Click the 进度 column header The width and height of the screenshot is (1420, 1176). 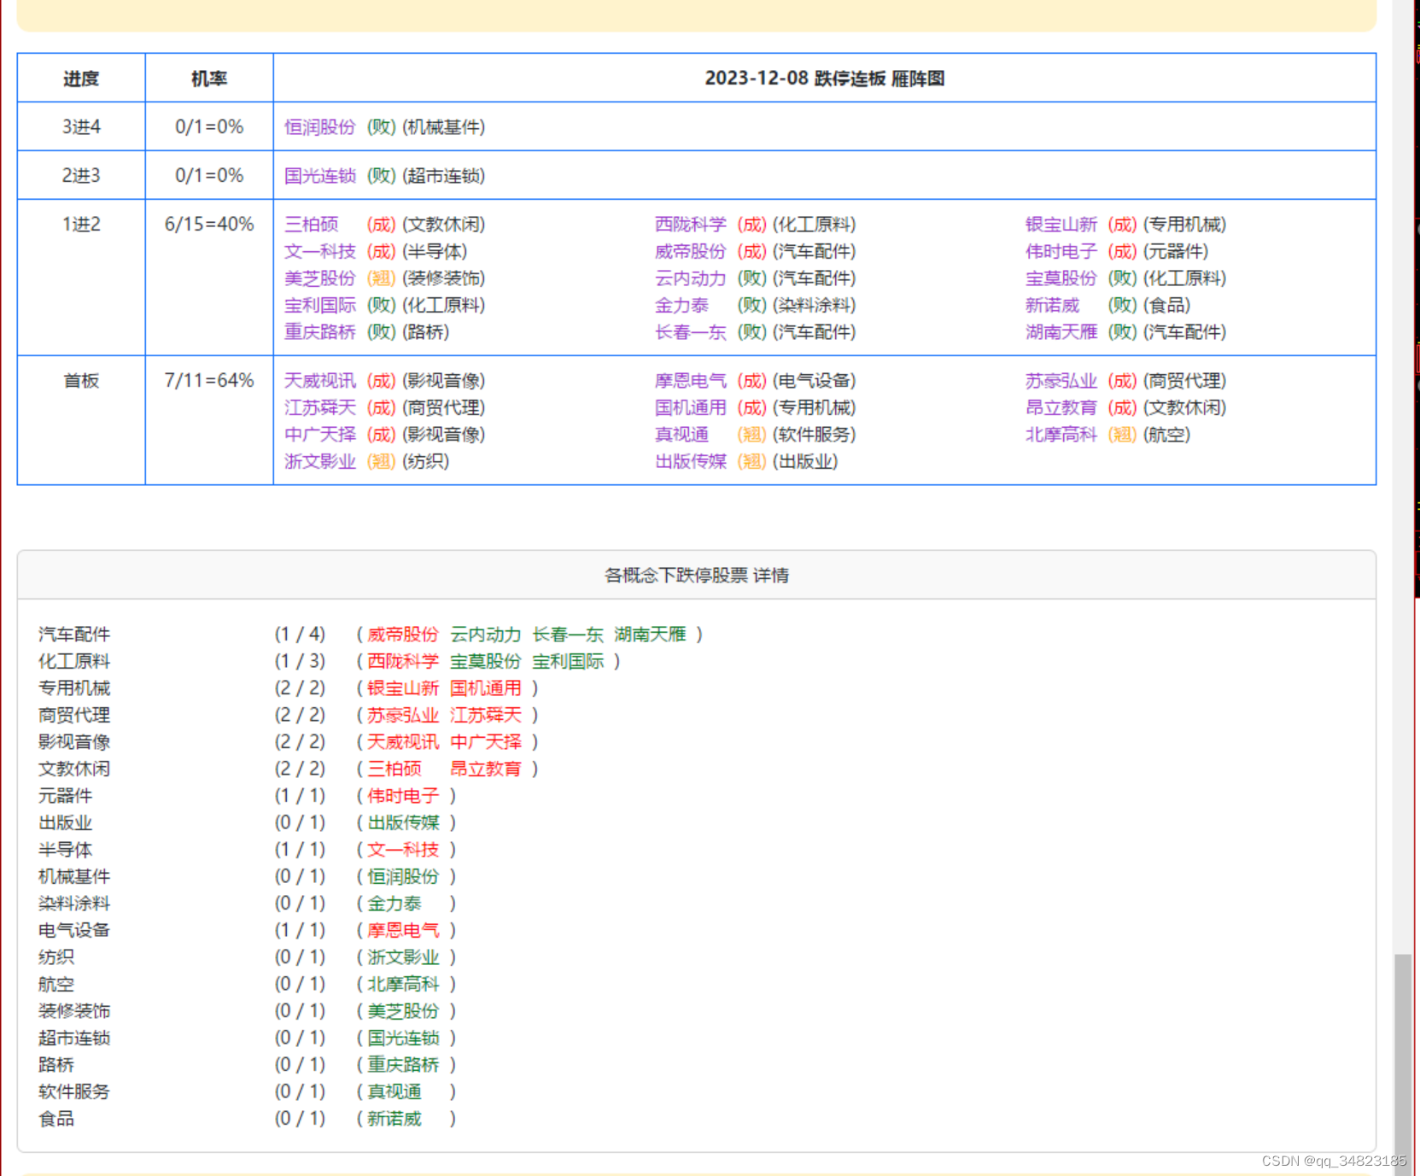click(81, 79)
